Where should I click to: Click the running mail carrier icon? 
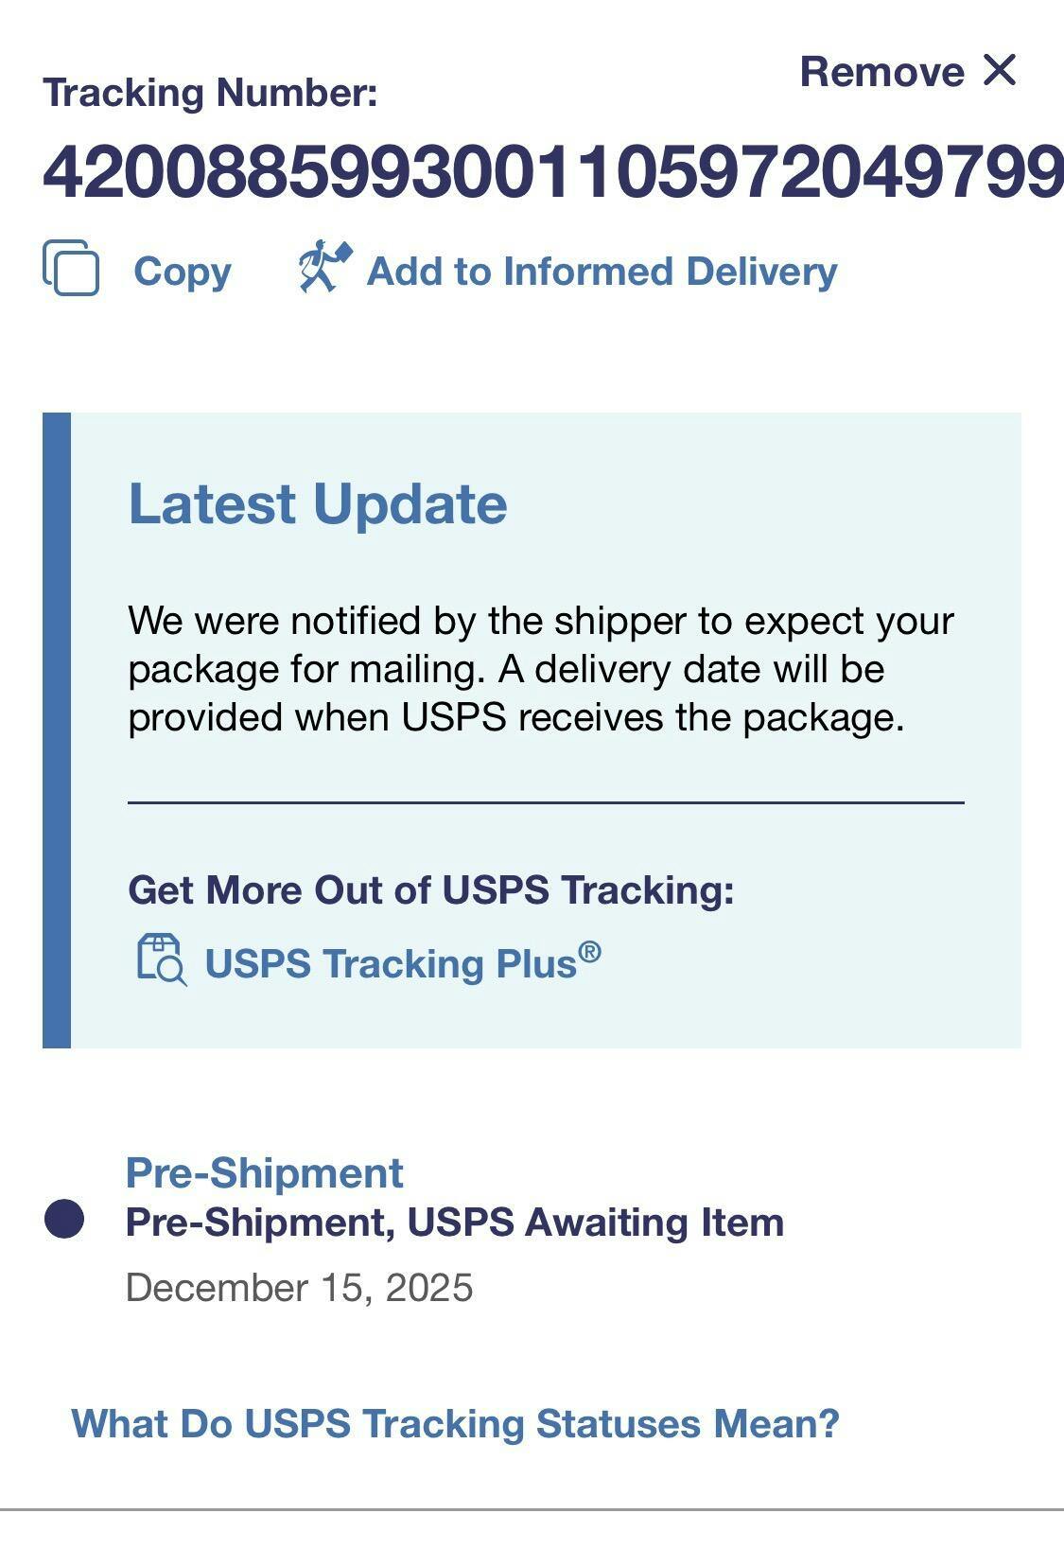[x=324, y=266]
